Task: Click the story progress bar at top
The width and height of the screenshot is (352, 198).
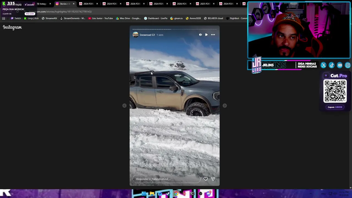Action: (x=175, y=29)
